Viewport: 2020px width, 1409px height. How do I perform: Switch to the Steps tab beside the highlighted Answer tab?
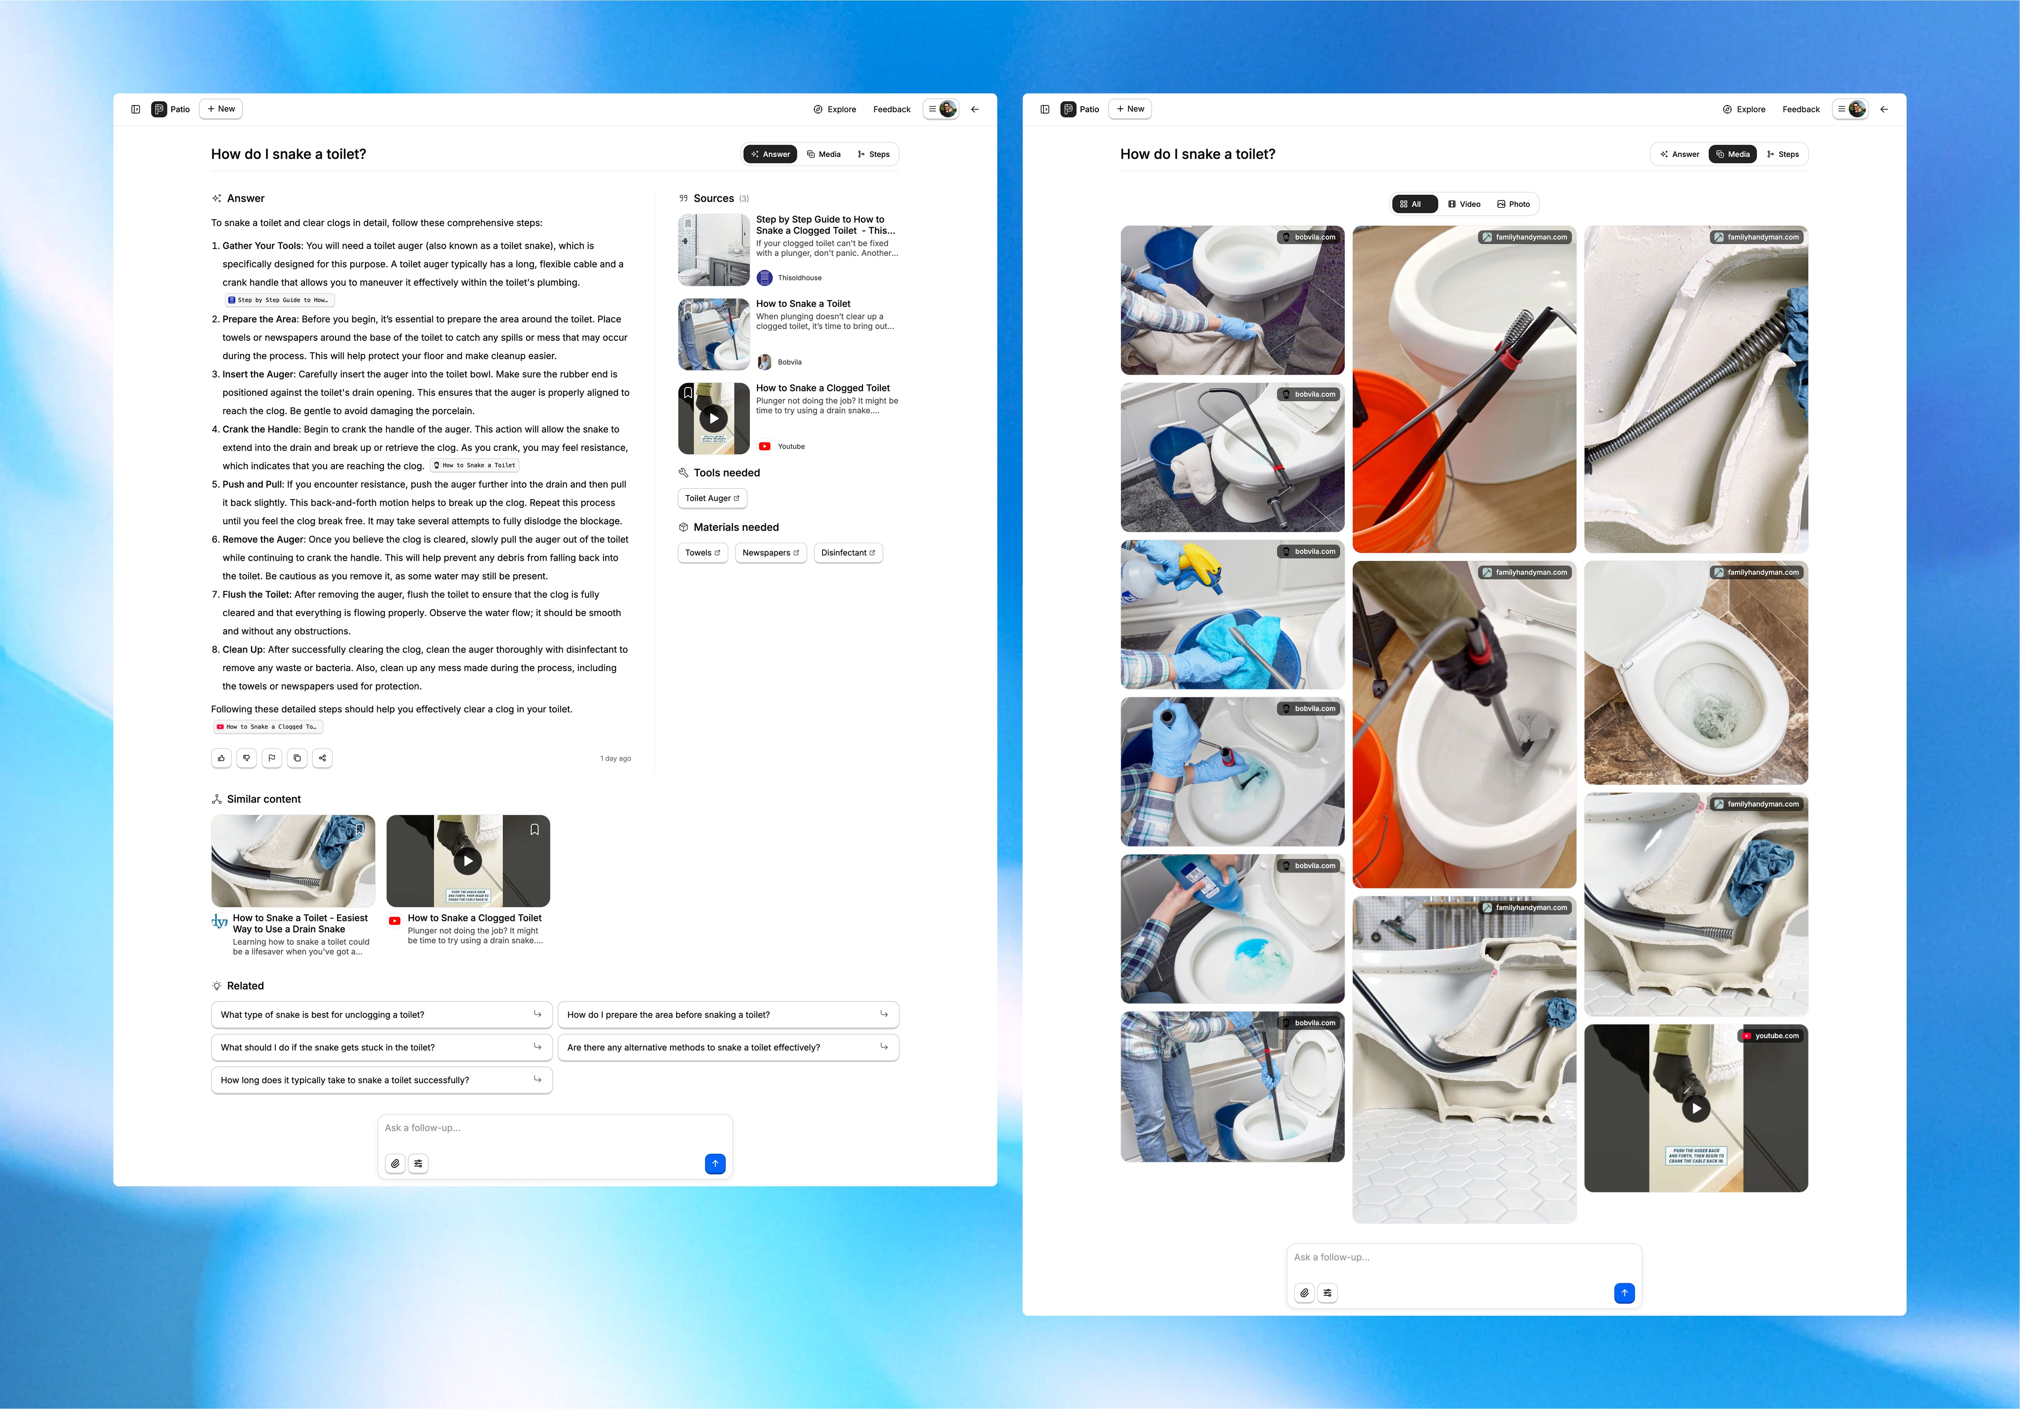click(x=874, y=155)
